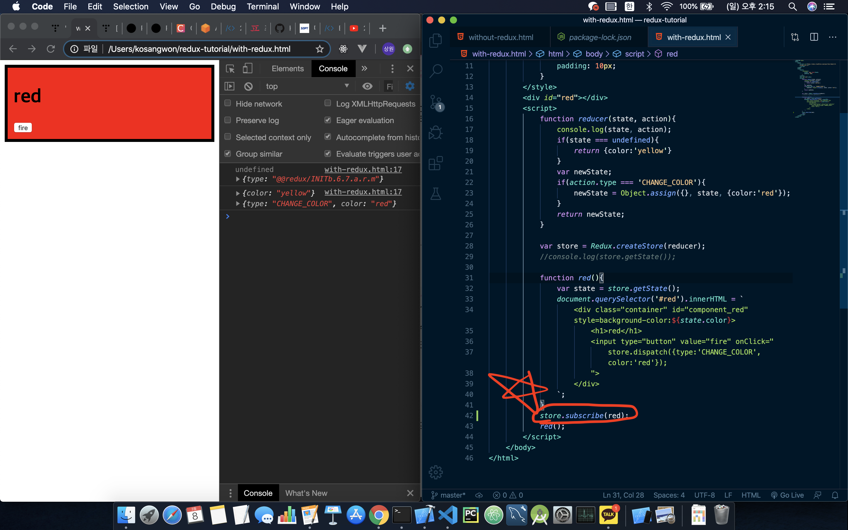Toggle the device toolbar icon in DevTools

pyautogui.click(x=247, y=68)
